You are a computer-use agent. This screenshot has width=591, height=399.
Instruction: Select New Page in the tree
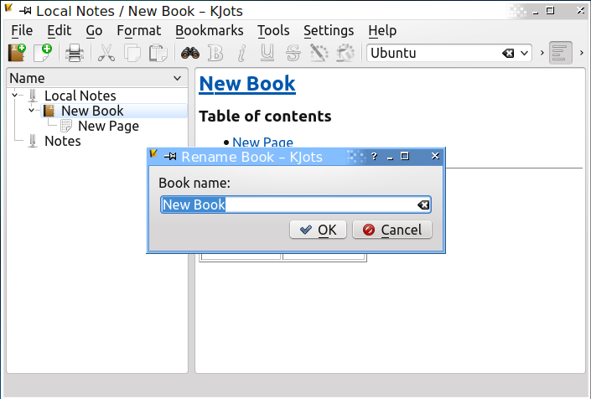[108, 126]
